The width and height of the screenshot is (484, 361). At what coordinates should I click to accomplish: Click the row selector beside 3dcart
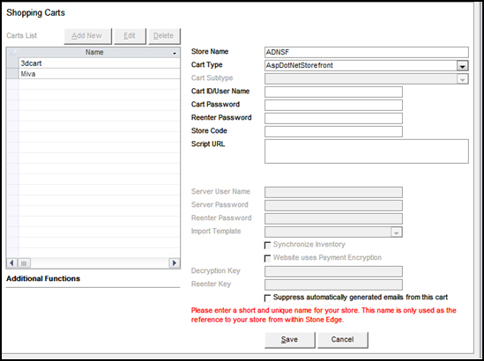pos(12,63)
